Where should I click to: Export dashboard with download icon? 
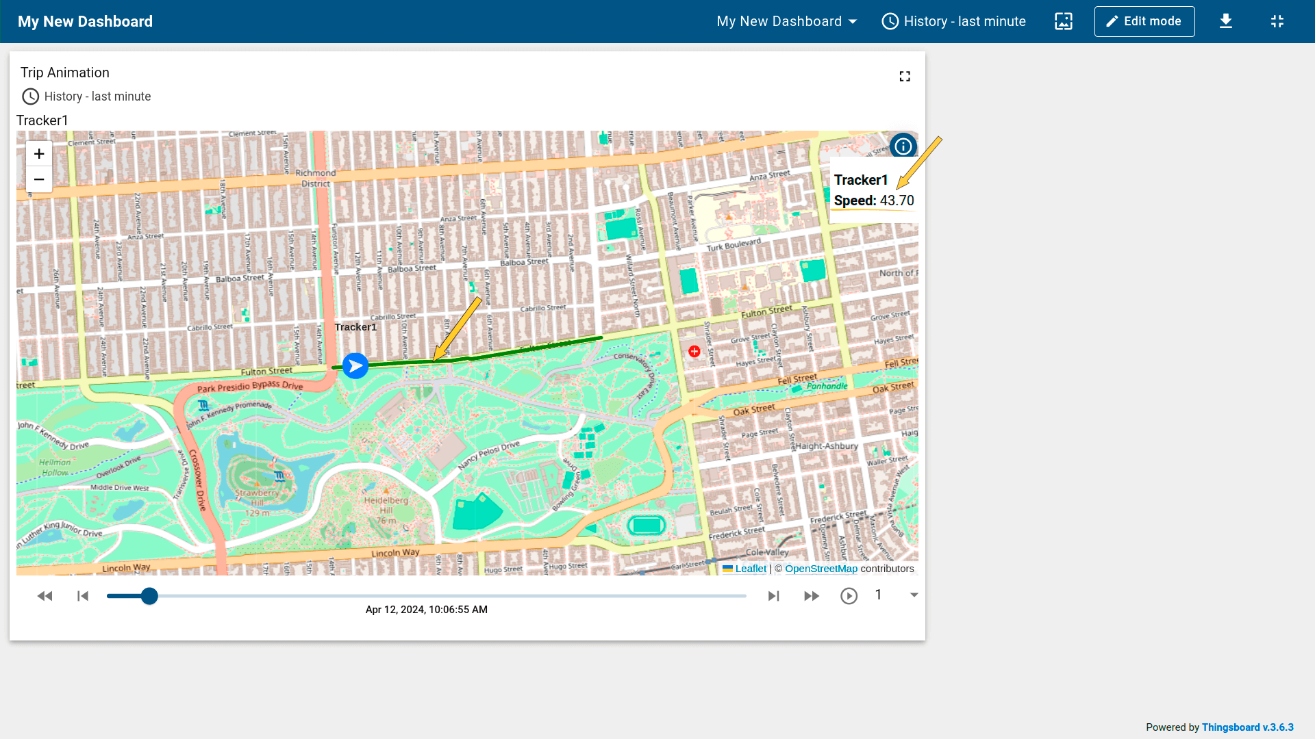coord(1226,21)
